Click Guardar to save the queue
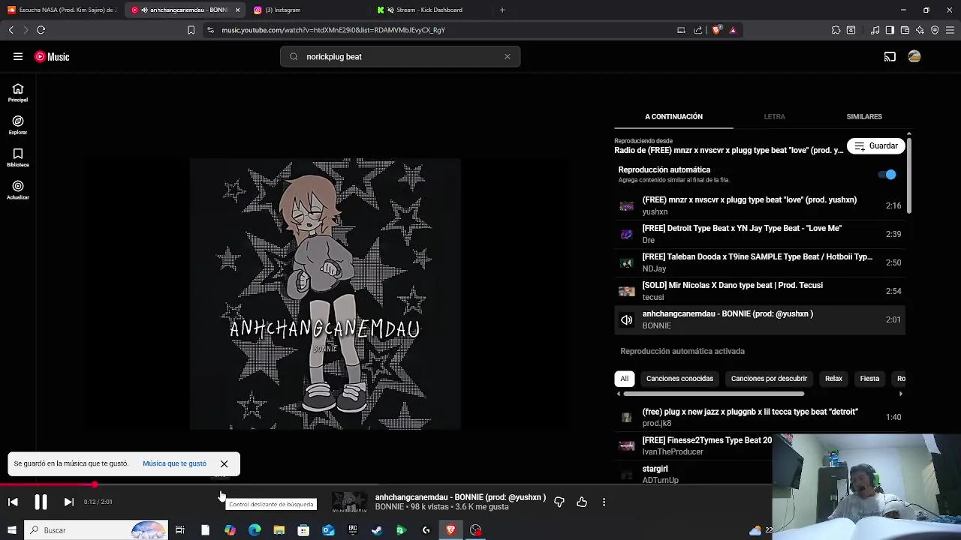 (876, 145)
